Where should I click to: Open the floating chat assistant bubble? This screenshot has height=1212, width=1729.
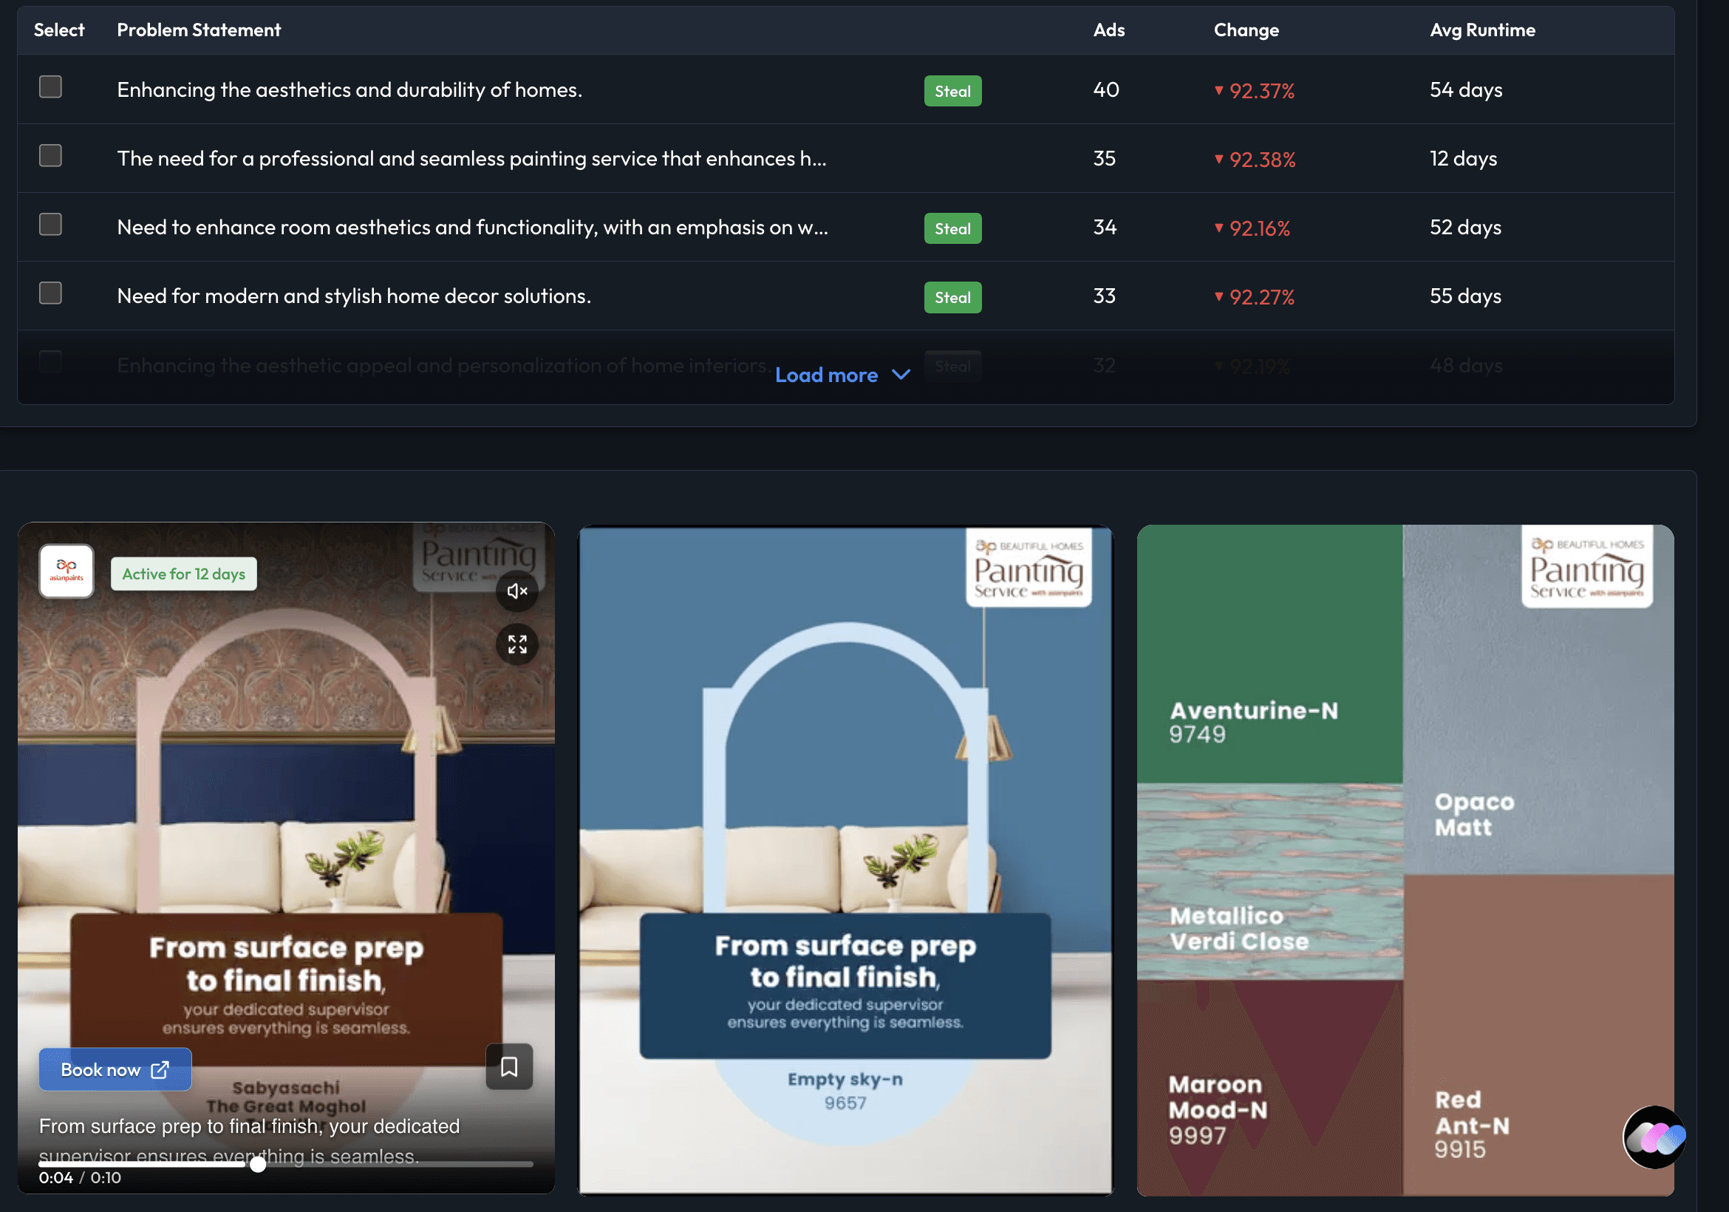[x=1654, y=1137]
